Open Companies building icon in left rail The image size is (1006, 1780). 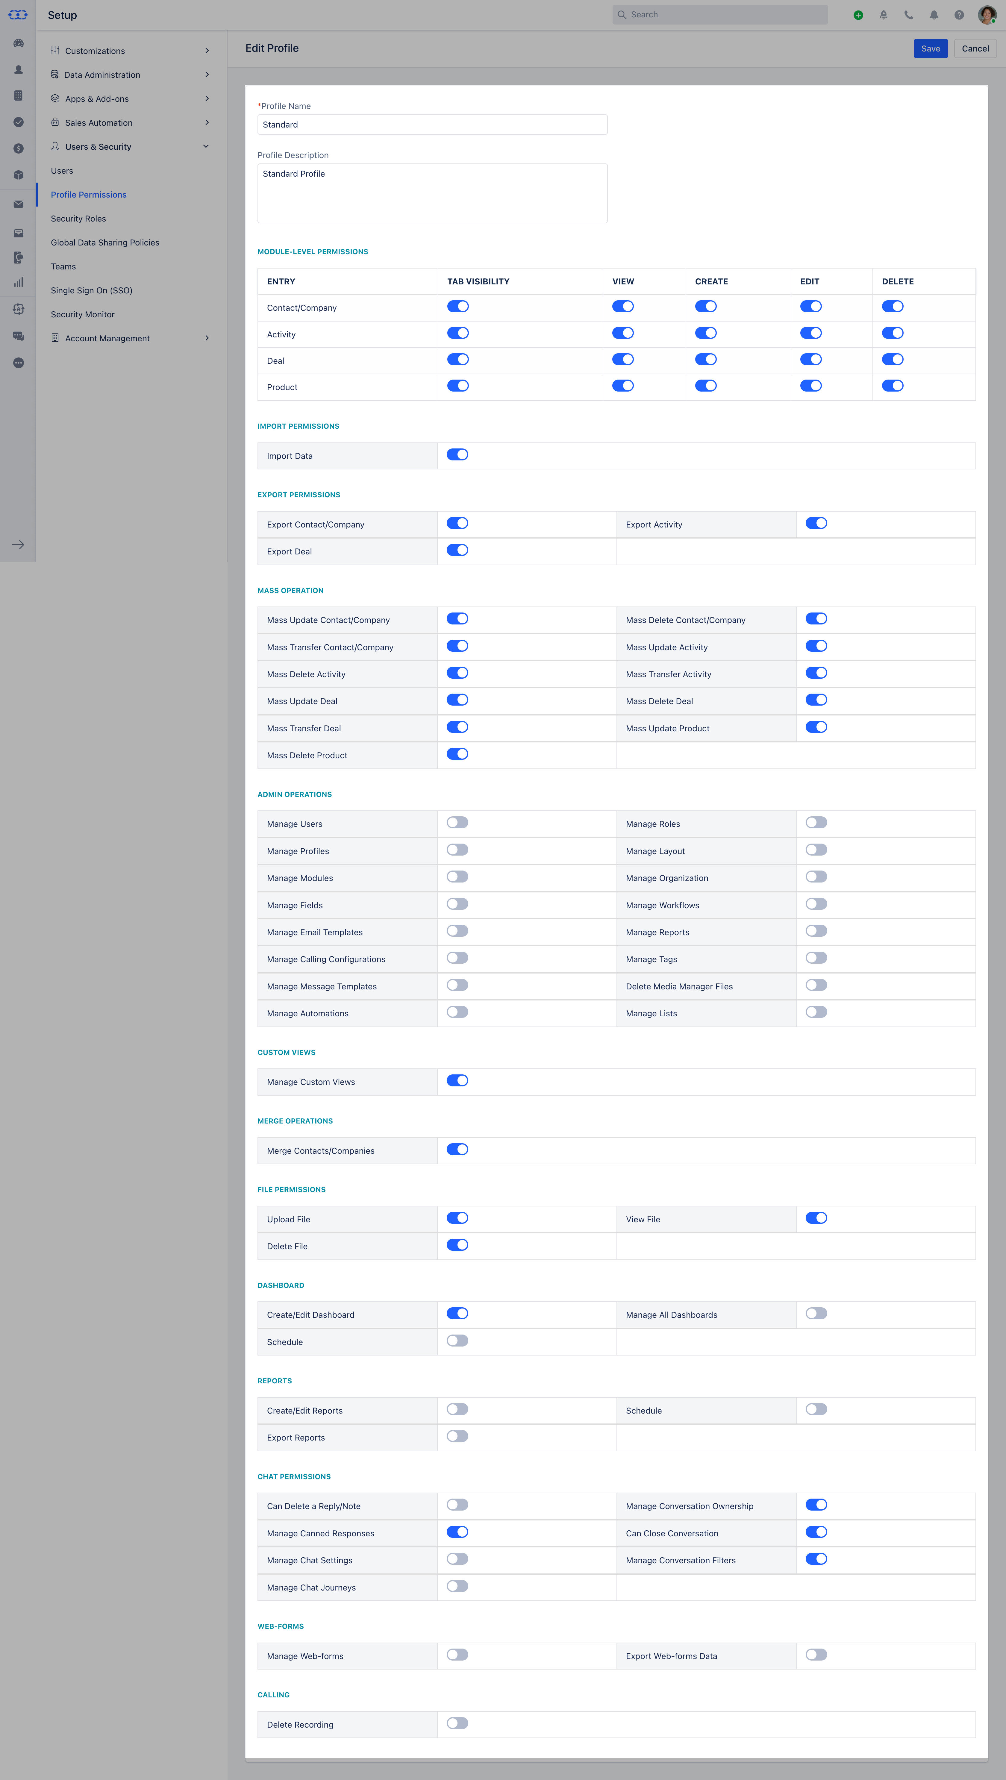click(x=19, y=95)
